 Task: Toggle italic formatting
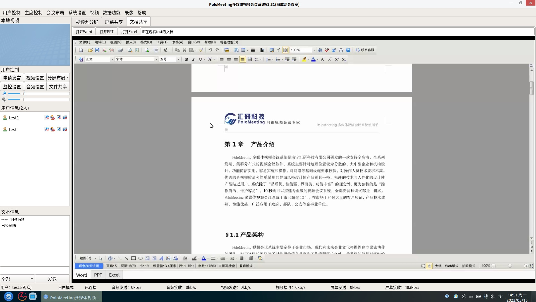pyautogui.click(x=193, y=59)
